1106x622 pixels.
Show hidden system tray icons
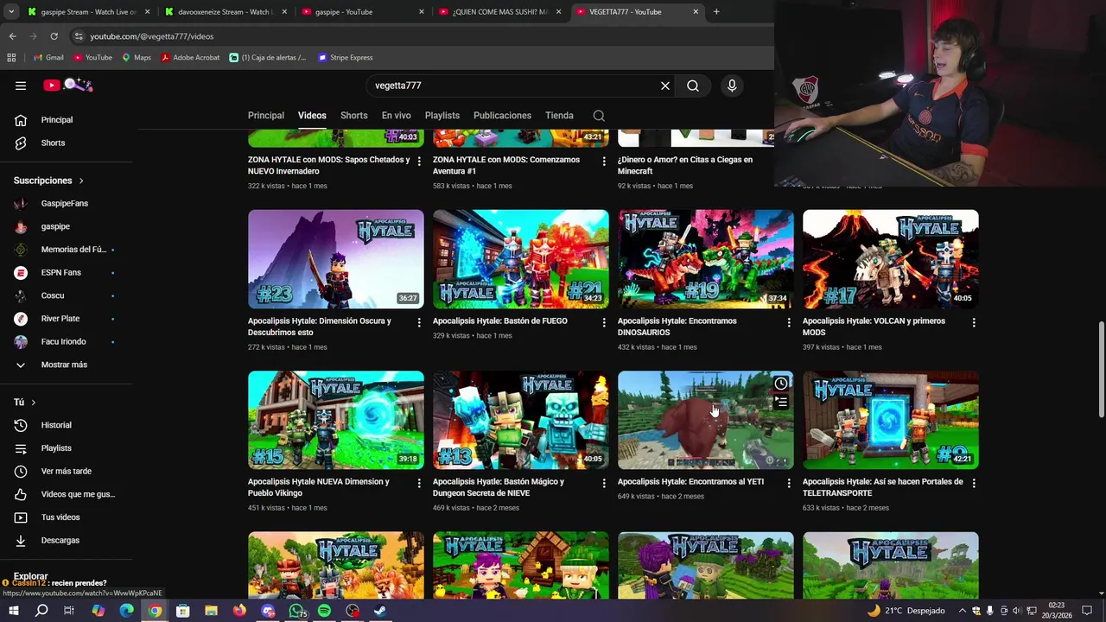click(962, 611)
